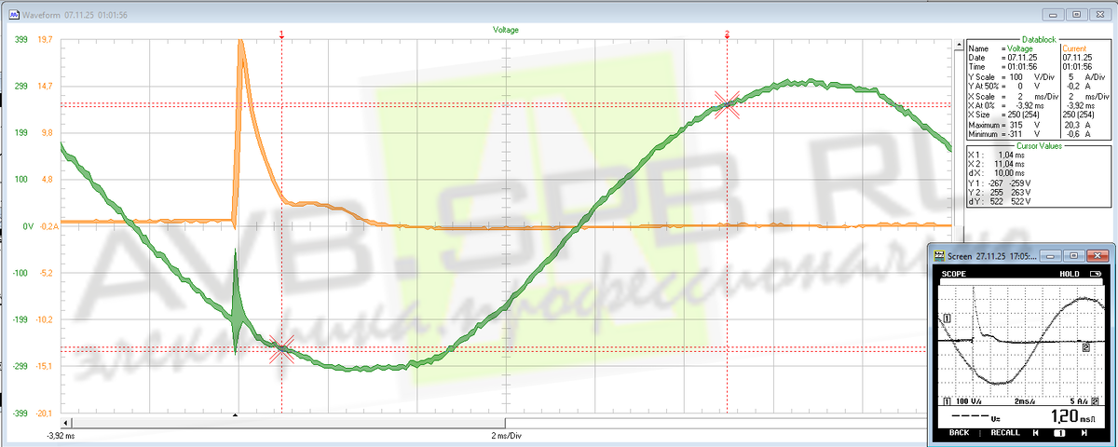Click the -20,1 bottom current axis label
The height and width of the screenshot is (447, 1118).
[x=45, y=413]
